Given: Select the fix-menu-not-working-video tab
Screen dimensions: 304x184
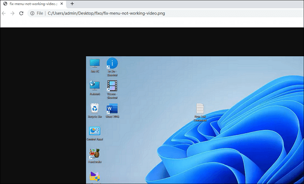Looking at the screenshot, I should [33, 4].
